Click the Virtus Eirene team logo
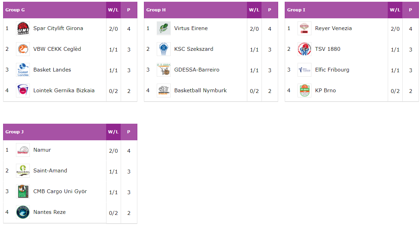420x227 pixels. [x=164, y=28]
